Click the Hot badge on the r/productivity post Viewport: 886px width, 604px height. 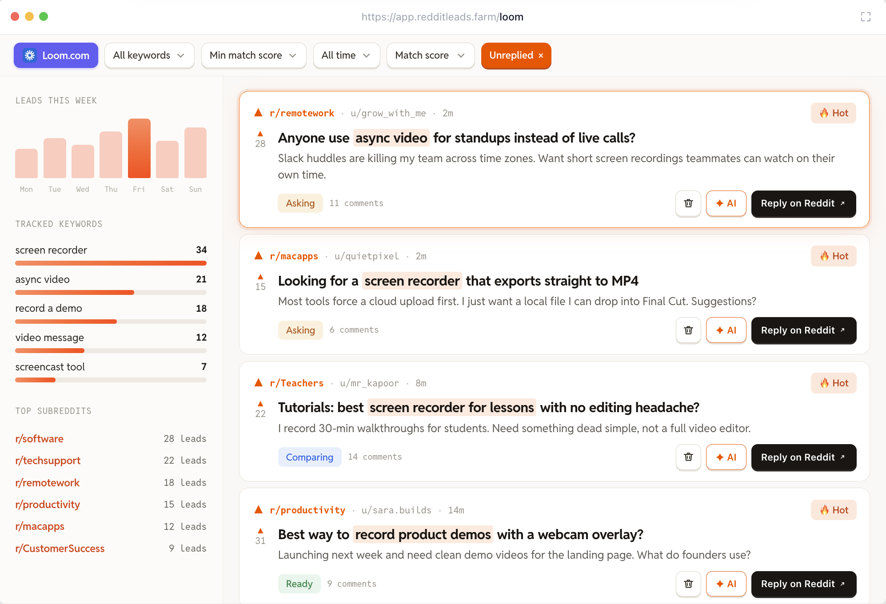(x=834, y=510)
